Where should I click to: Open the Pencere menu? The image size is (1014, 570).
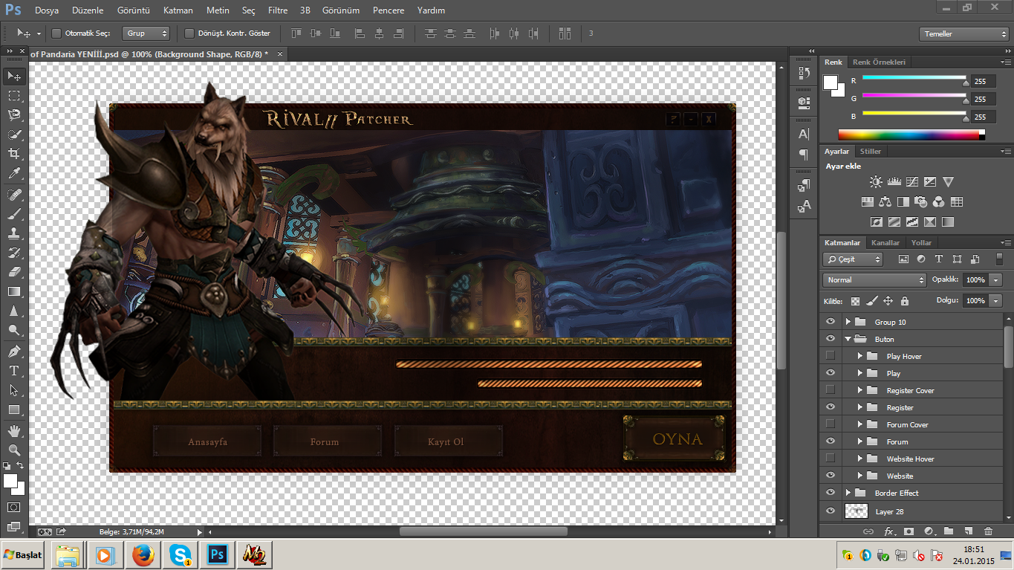389,10
